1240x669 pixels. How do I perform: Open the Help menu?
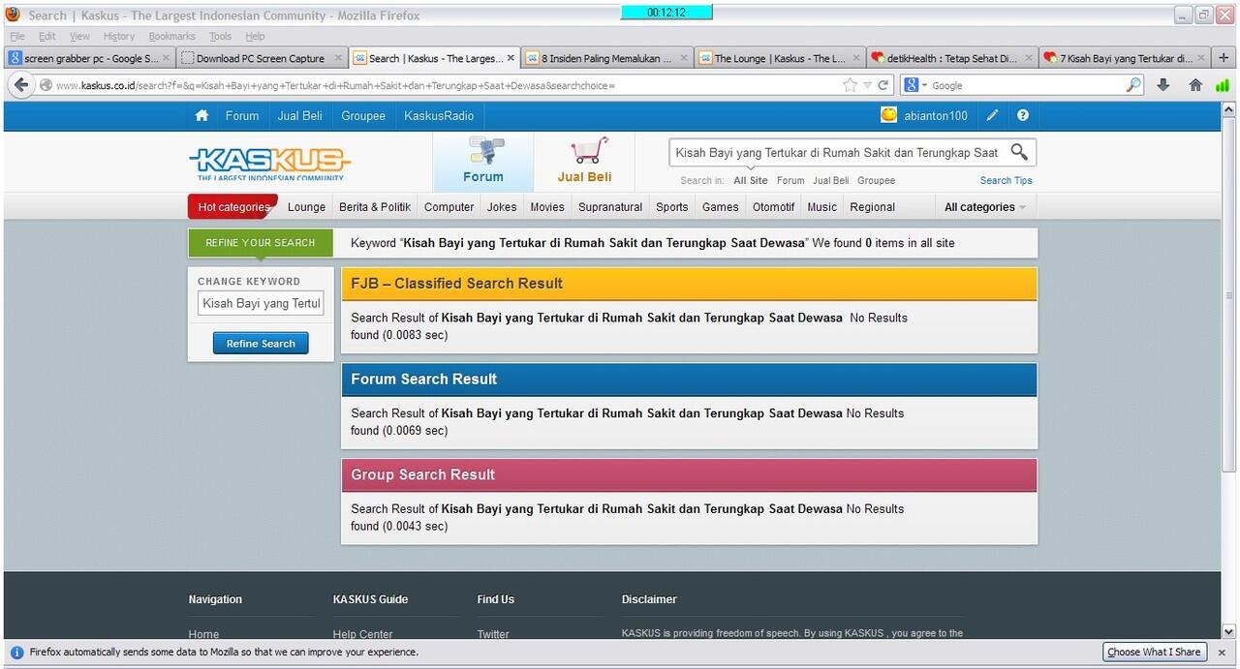(255, 36)
